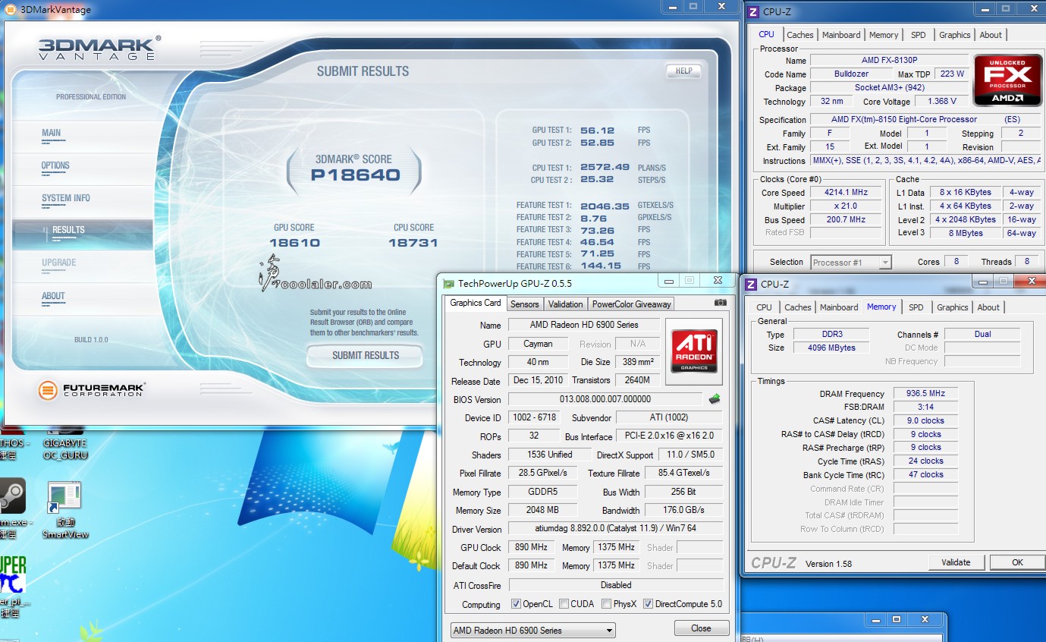The height and width of the screenshot is (642, 1046).
Task: Click the ATI CrossFire Disabled field
Action: coord(615,585)
